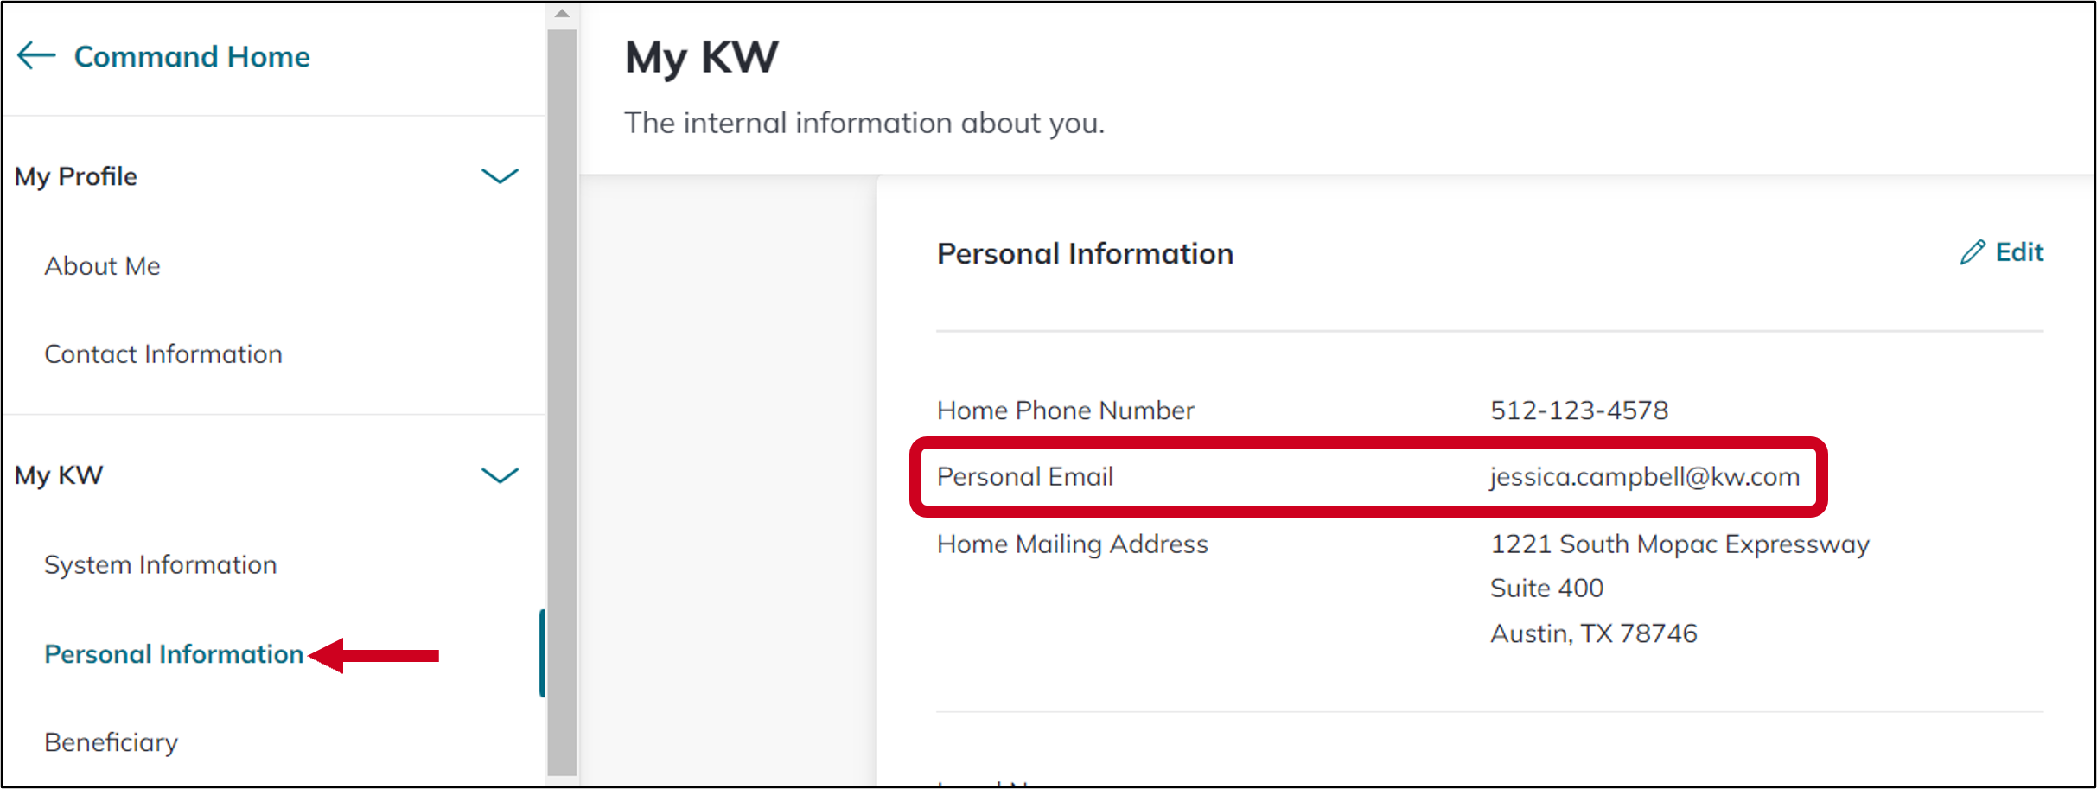Select the pencil icon next to Edit

(x=1974, y=251)
